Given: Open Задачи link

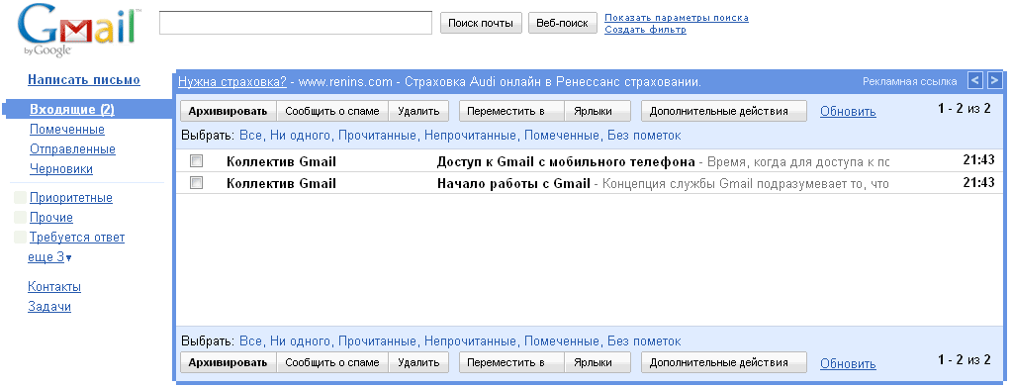Looking at the screenshot, I should tap(49, 307).
